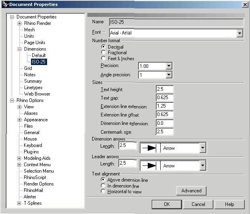Image resolution: width=250 pixels, height=214 pixels.
Task: Open the Leader arrows style dropdown
Action: coord(202,165)
